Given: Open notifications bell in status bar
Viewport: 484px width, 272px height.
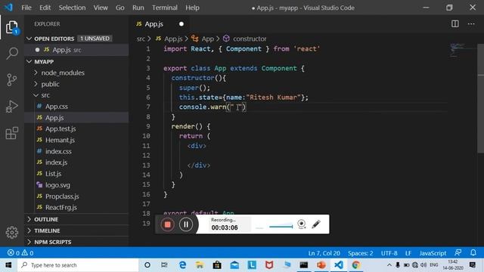Looking at the screenshot, I should (x=473, y=253).
